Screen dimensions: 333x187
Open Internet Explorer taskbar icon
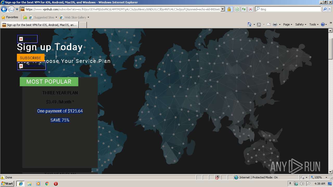tap(21, 184)
